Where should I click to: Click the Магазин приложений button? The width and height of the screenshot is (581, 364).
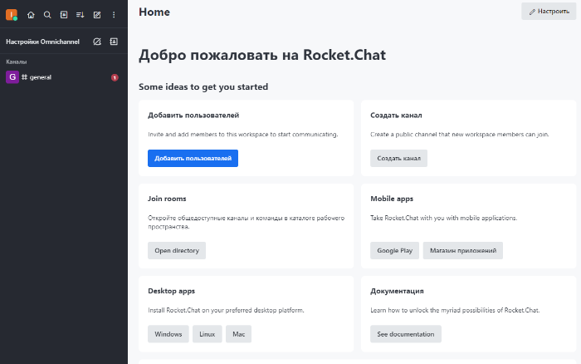pos(463,251)
